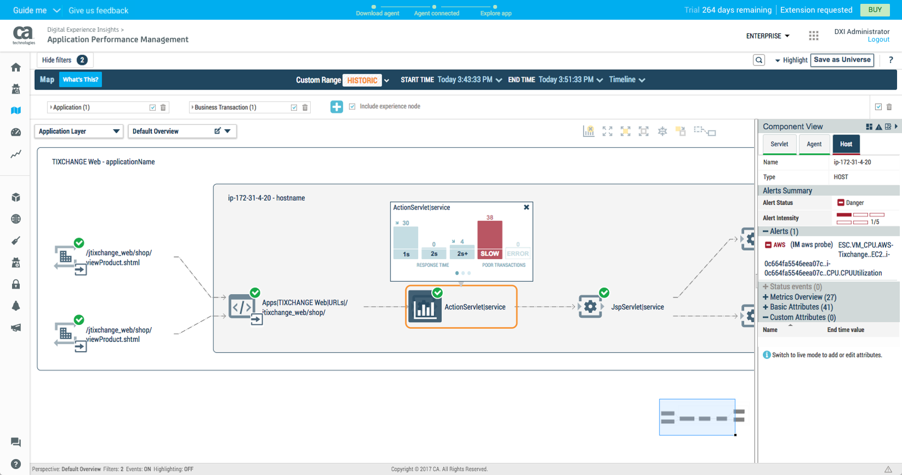Click the Home icon in left sidebar
Screen dimensions: 902x475
click(x=16, y=68)
